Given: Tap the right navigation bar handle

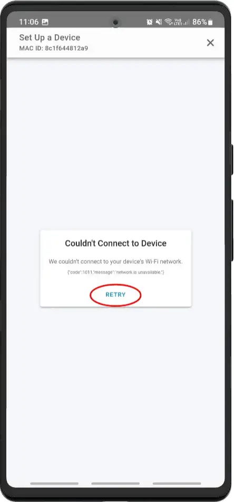Looking at the screenshot, I should coord(177,484).
